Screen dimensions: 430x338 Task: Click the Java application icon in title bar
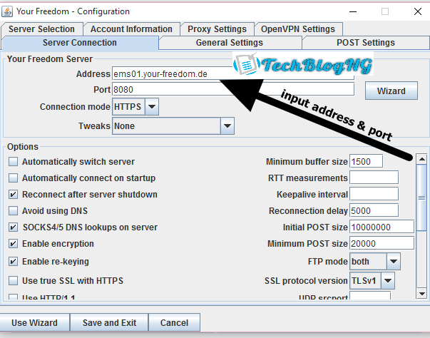pyautogui.click(x=7, y=11)
